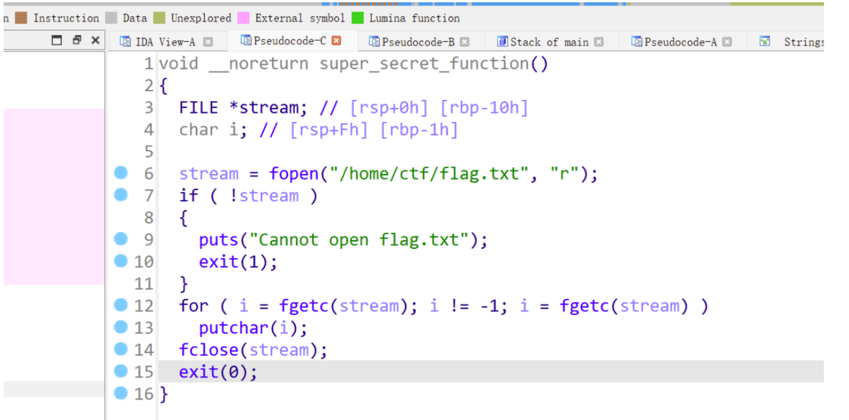Viewport: 849px width, 420px height.
Task: Click the exit call on line 15
Action: [199, 372]
